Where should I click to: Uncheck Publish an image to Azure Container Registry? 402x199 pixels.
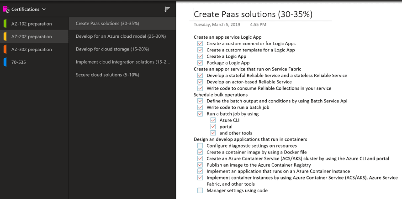click(x=200, y=165)
